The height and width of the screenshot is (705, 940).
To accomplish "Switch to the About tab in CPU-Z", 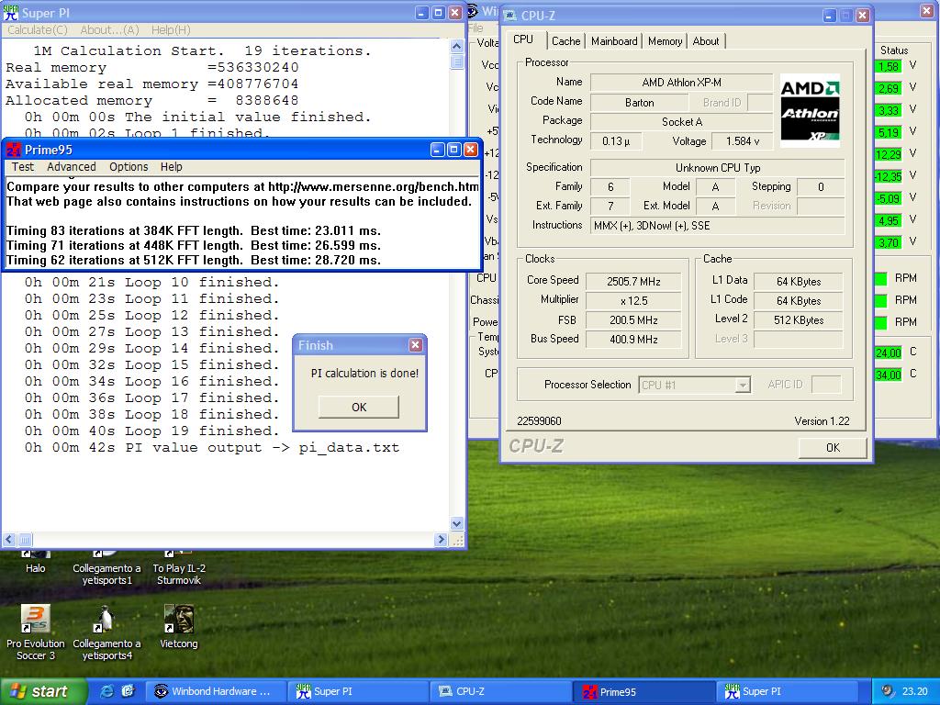I will [706, 41].
